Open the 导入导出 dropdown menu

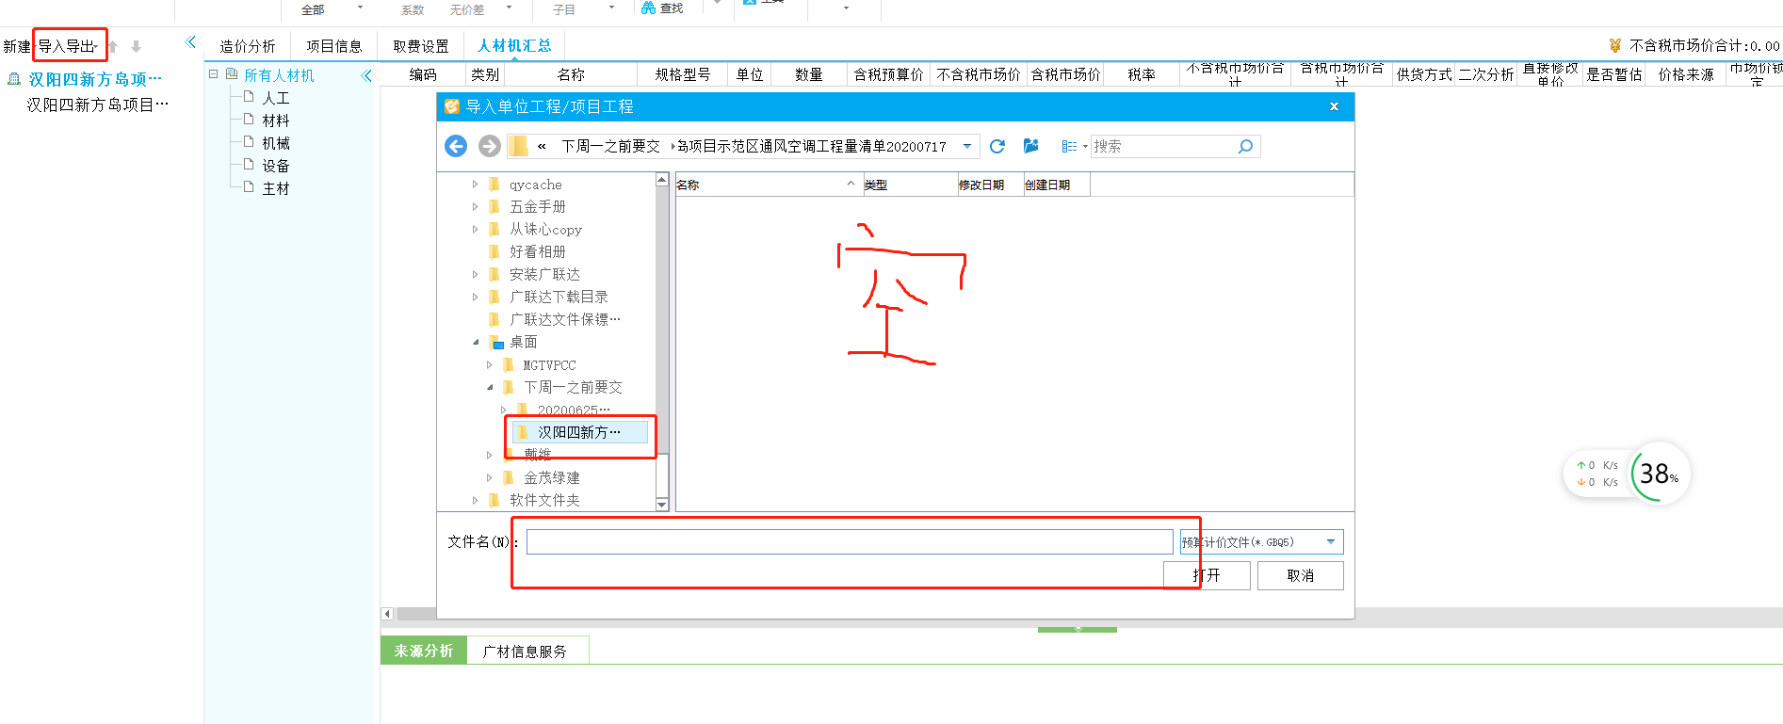tap(96, 46)
